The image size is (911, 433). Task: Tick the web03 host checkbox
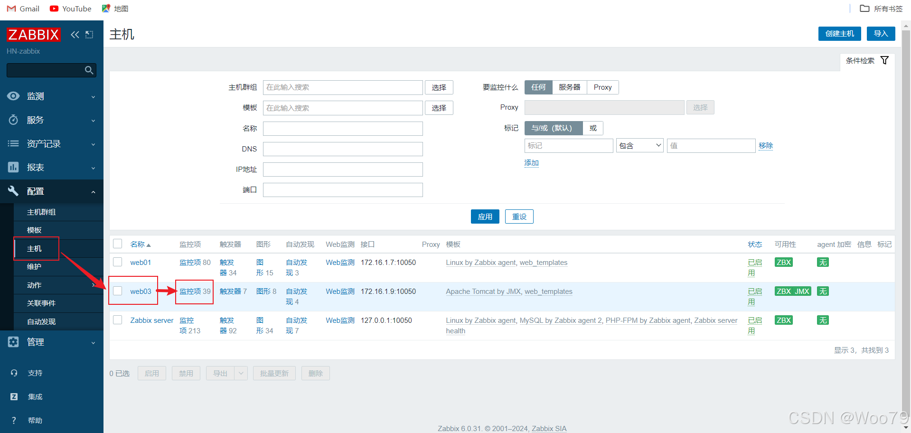point(118,291)
